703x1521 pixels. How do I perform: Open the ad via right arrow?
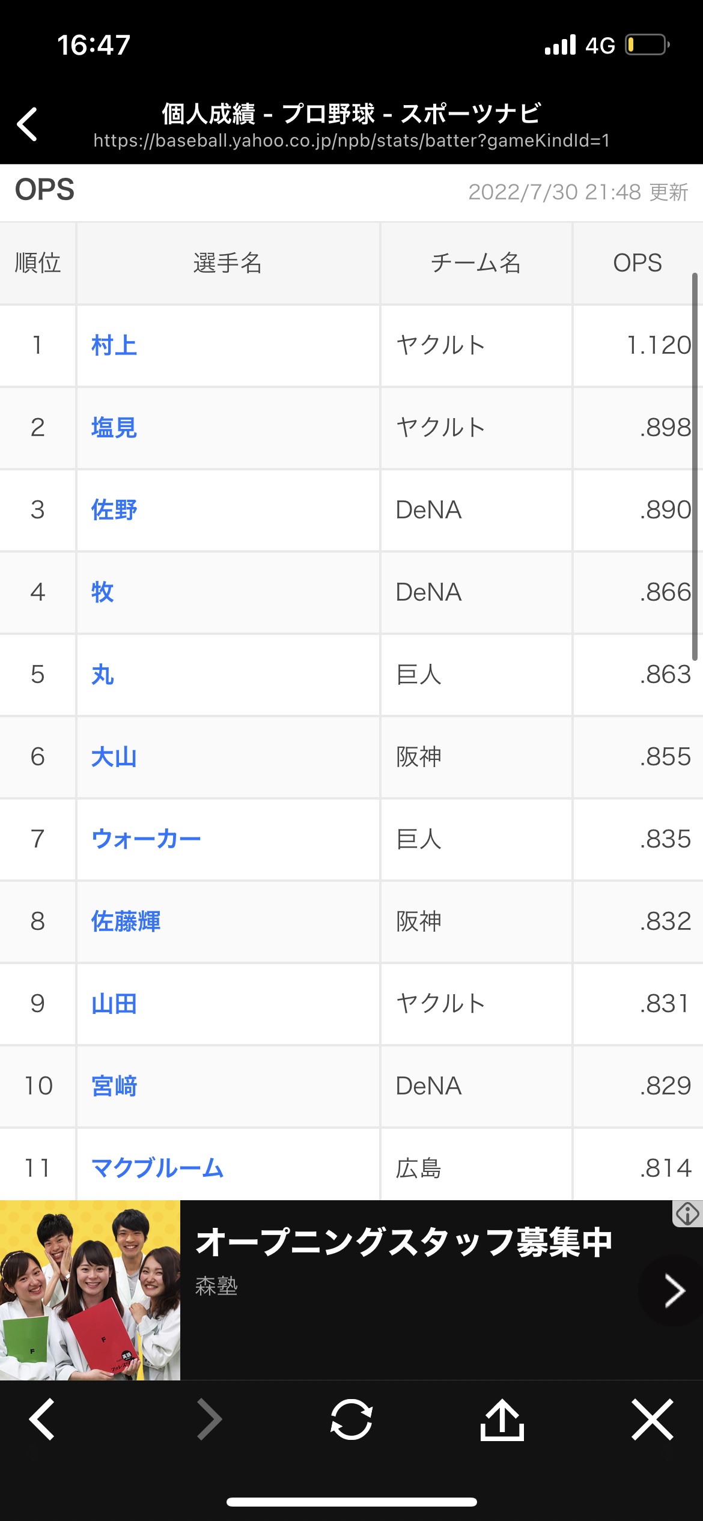[674, 1290]
